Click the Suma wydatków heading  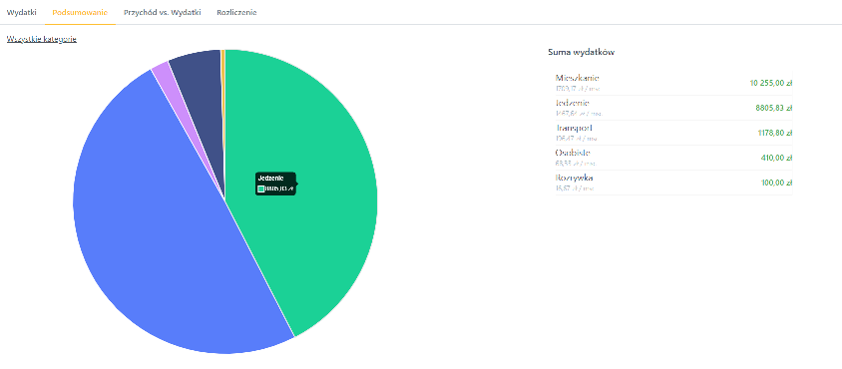[x=581, y=52]
